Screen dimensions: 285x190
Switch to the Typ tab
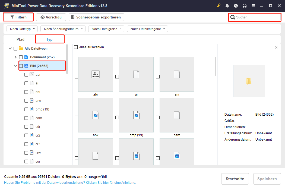click(x=49, y=39)
